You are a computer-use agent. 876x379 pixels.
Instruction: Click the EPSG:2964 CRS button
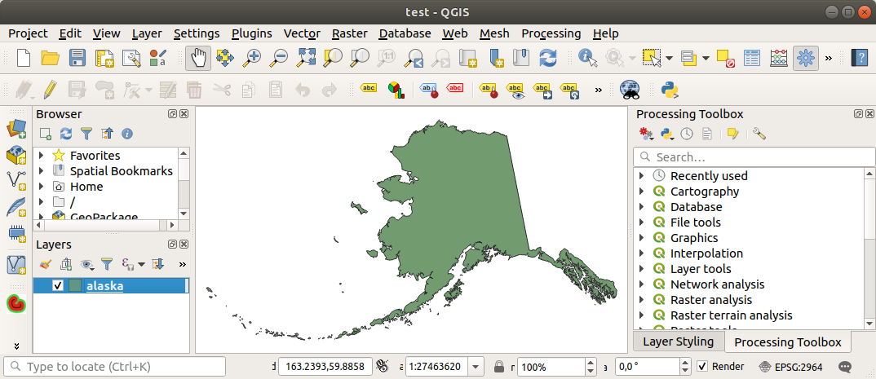pos(786,367)
